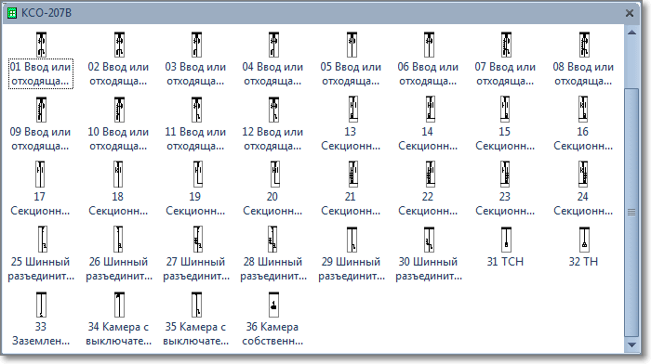This screenshot has height=364, width=651.
Task: Click the 17 Секционн scheme icon
Action: [40, 175]
